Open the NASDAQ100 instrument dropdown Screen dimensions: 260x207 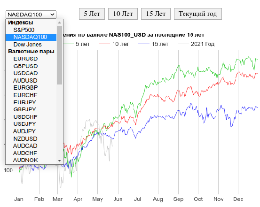[31, 15]
